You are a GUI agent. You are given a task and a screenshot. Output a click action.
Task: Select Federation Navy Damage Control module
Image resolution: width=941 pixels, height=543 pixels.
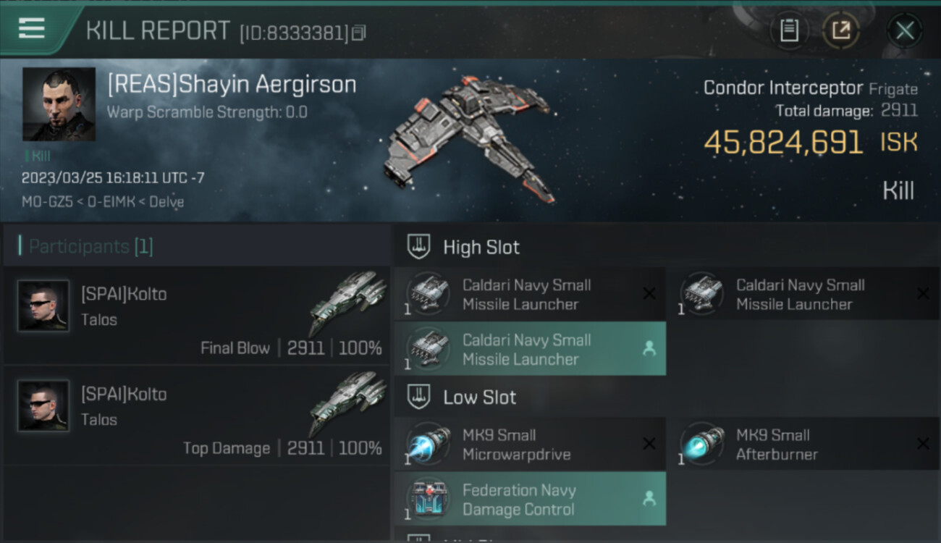[x=530, y=499]
